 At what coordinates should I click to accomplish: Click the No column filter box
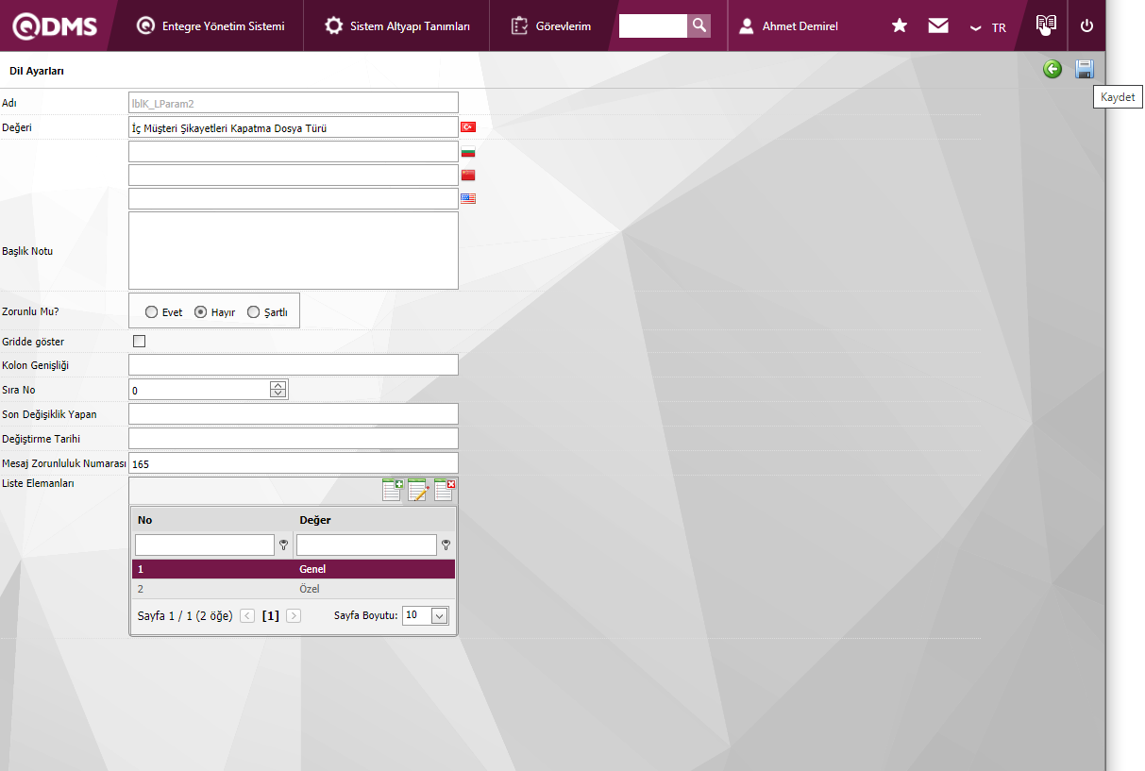pos(205,545)
